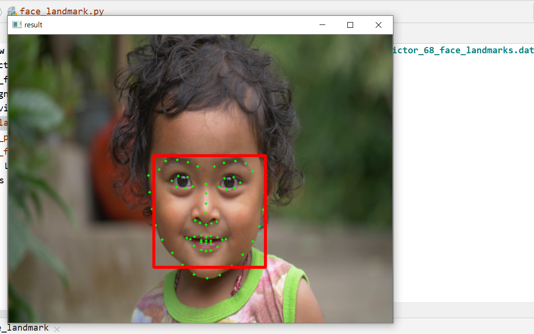Screen dimensions: 534x334
Task: Maximize the result image window
Action: click(350, 25)
